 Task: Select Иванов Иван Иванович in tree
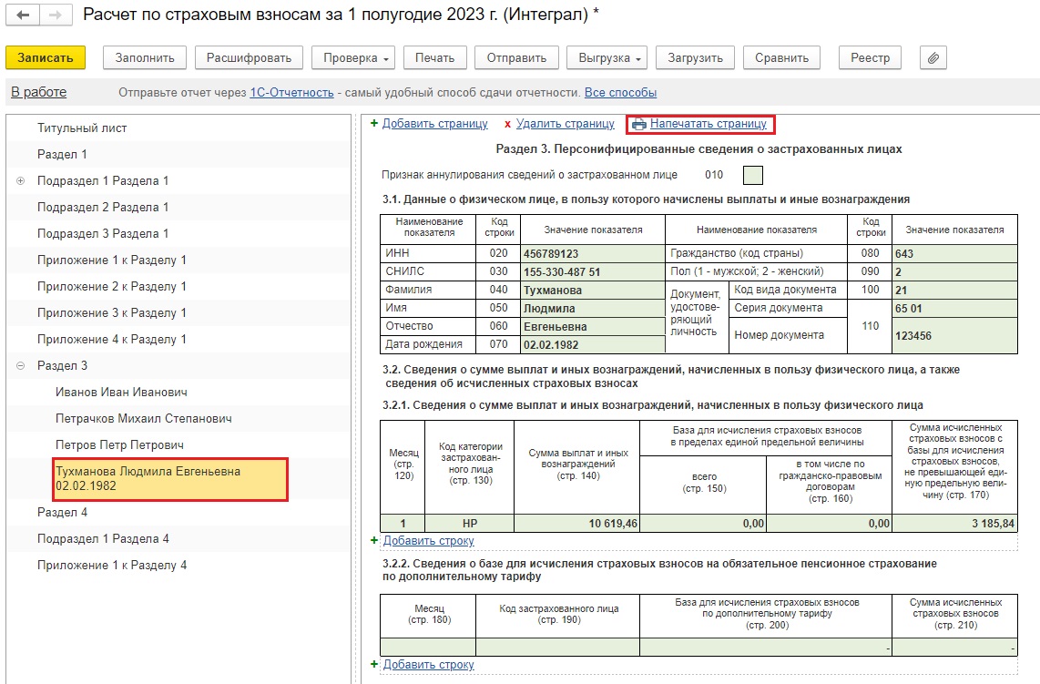coord(121,392)
